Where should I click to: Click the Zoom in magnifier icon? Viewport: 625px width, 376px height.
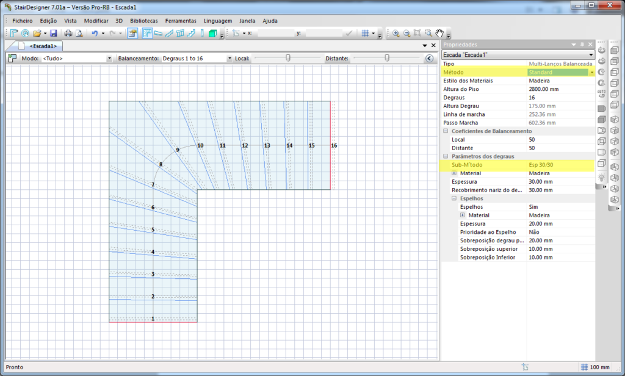click(x=396, y=33)
